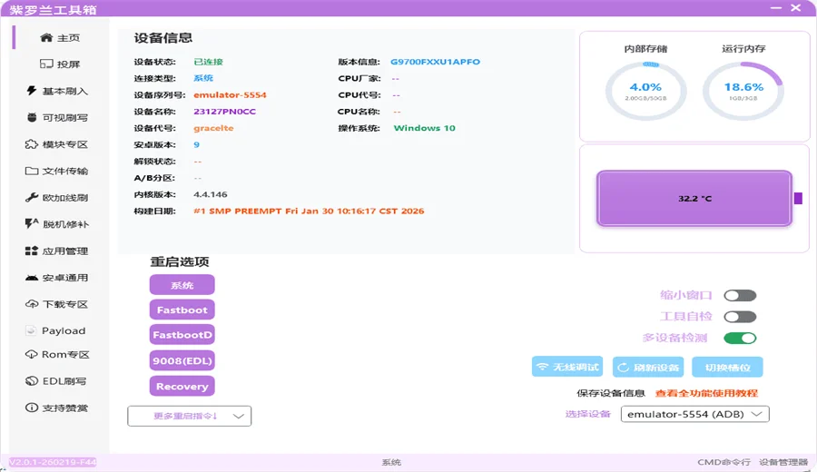Click version info G9700FXXU1APFO
The height and width of the screenshot is (472, 817).
pos(435,62)
